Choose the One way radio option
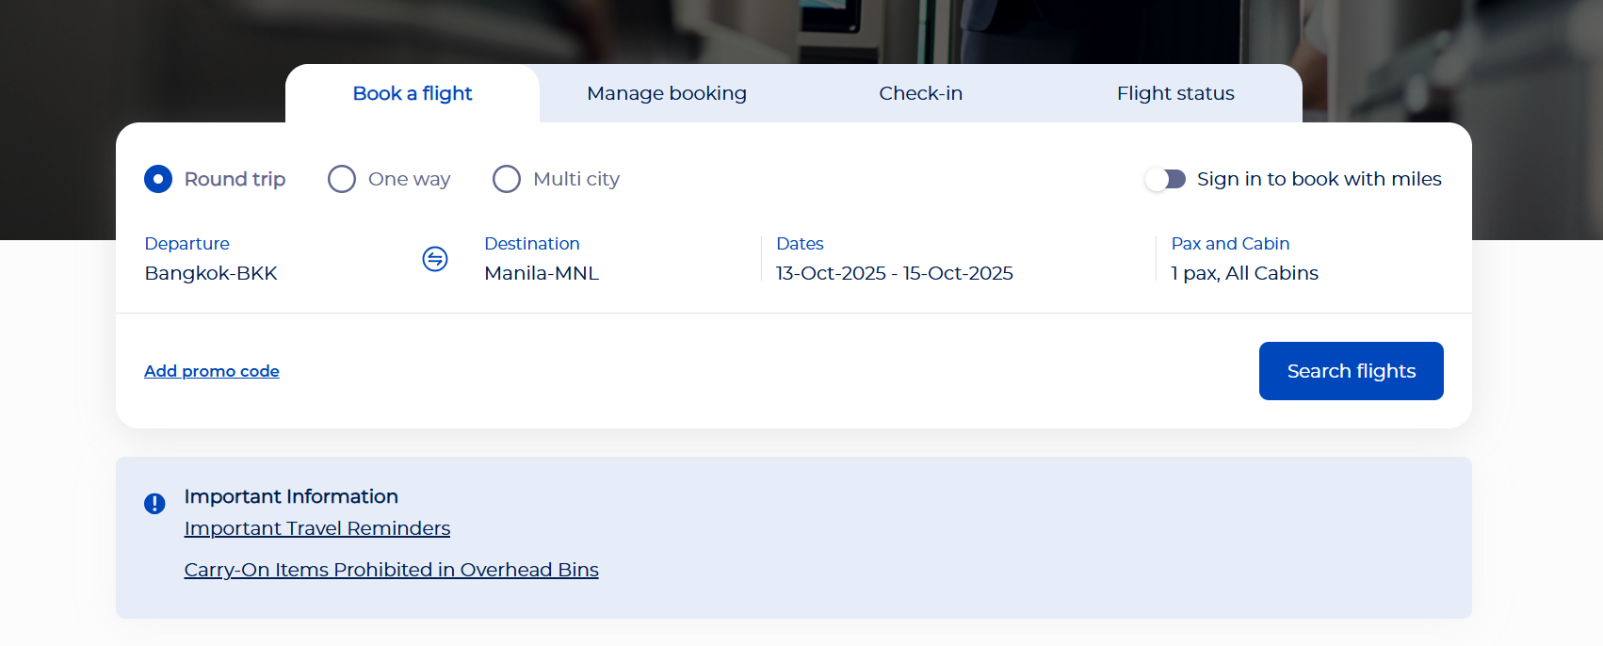Screen dimensions: 1603x646 (x=342, y=179)
